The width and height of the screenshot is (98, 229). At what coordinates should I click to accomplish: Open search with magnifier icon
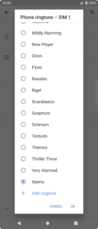(x=92, y=12)
